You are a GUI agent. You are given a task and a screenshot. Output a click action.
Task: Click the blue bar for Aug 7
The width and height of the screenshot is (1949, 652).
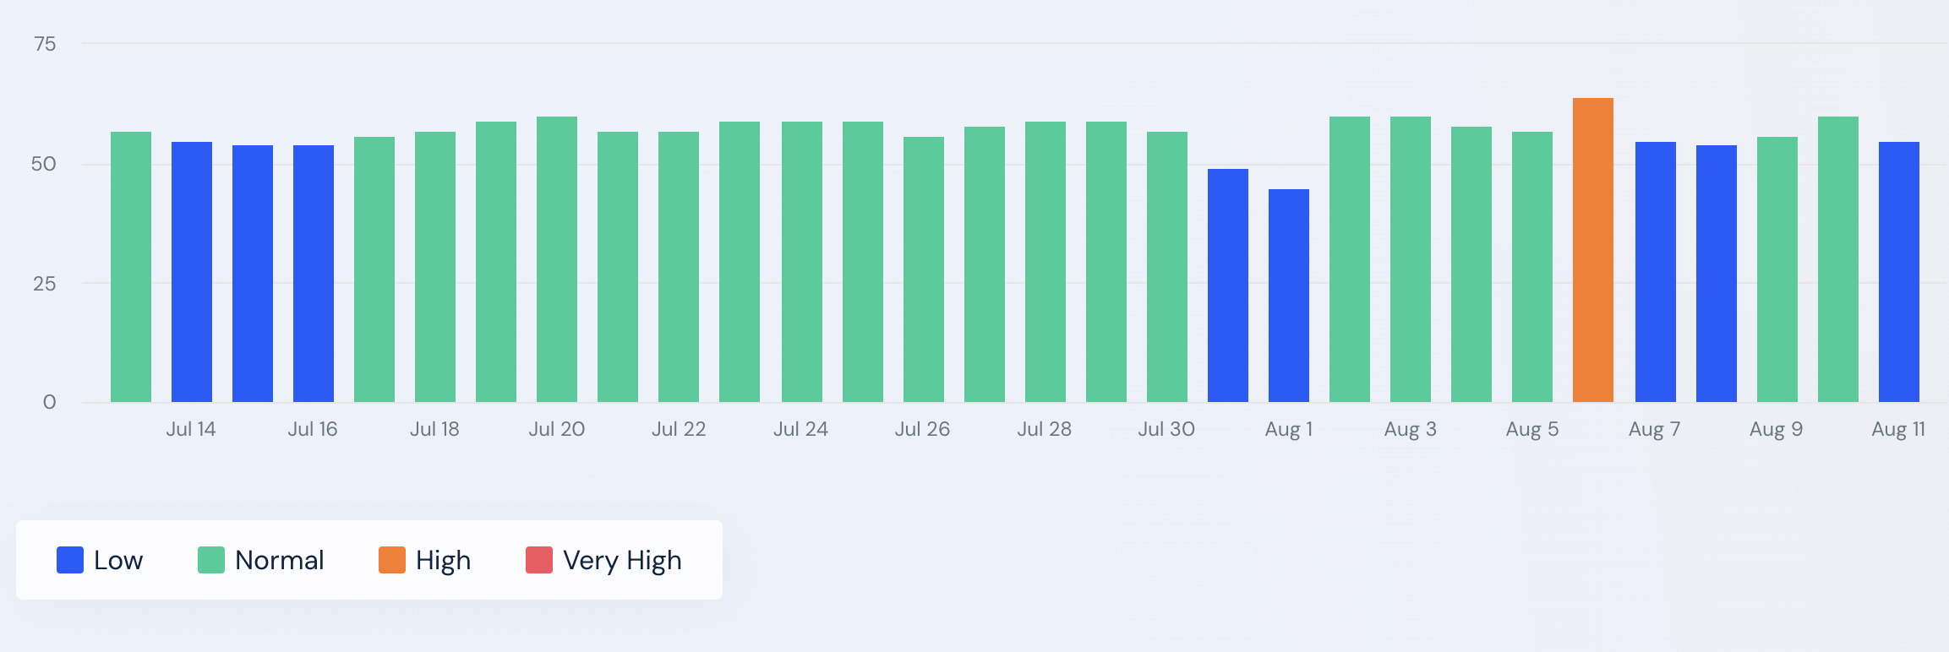pyautogui.click(x=1656, y=272)
